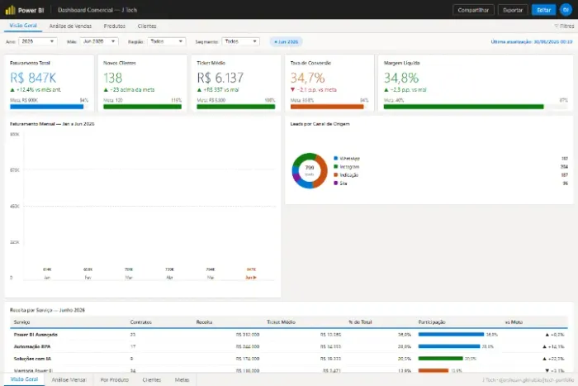Select the Soluções com IA table row
Screen dimensions: 578x386
pyautogui.click(x=289, y=359)
